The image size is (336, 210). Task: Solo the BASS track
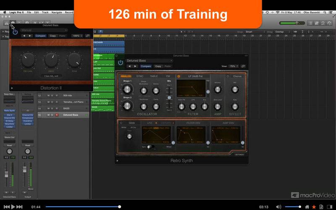[52, 109]
